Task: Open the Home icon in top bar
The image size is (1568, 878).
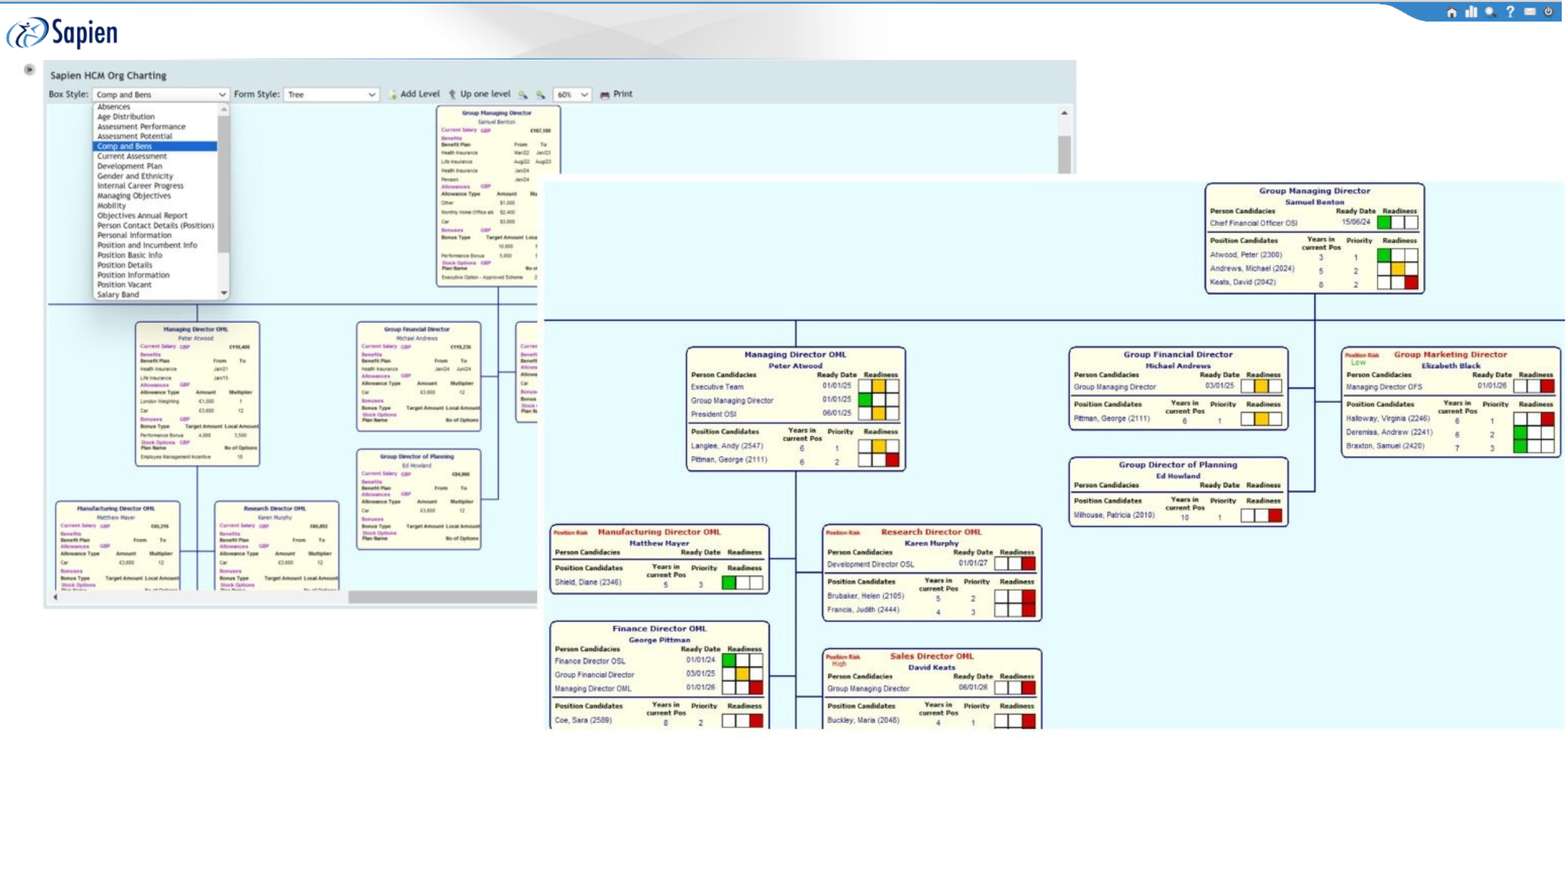Action: [x=1451, y=12]
